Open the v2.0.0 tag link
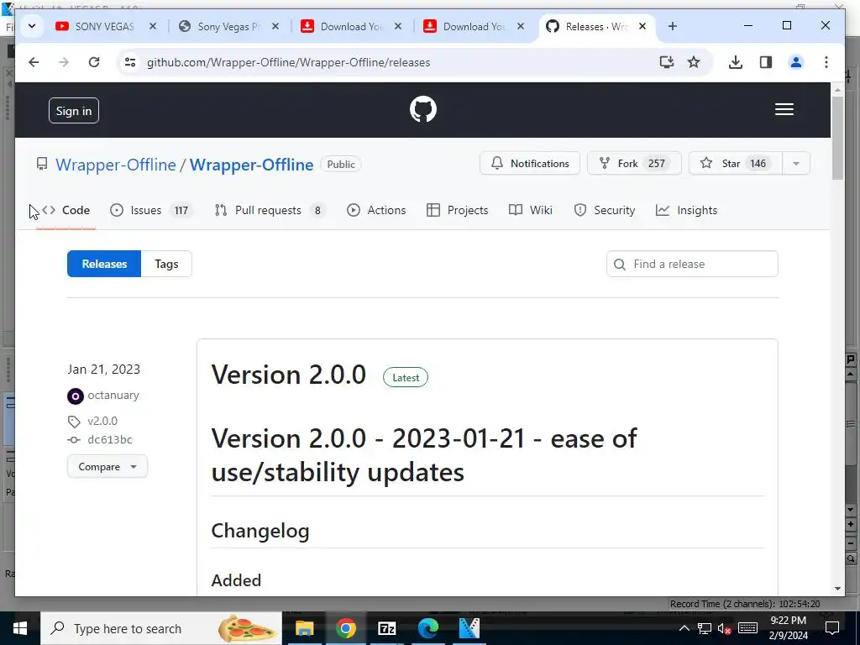Screen dimensions: 860x645 click(102, 421)
